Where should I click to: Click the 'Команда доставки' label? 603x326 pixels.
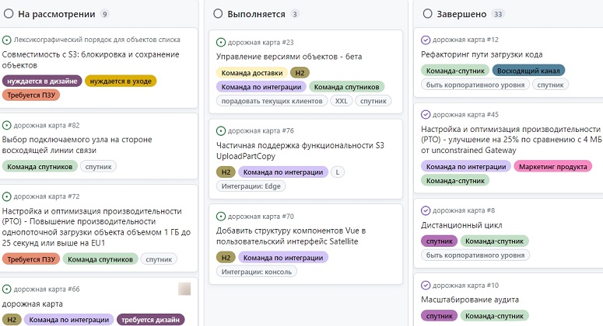251,72
